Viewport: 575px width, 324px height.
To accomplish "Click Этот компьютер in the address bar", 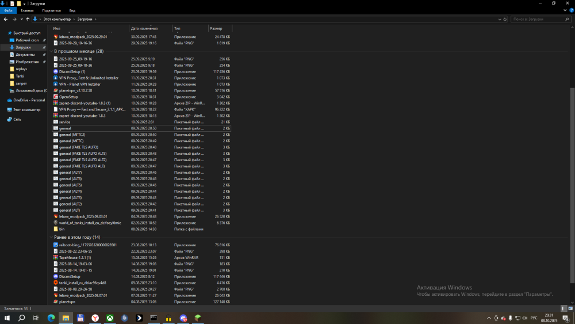I will click(57, 19).
